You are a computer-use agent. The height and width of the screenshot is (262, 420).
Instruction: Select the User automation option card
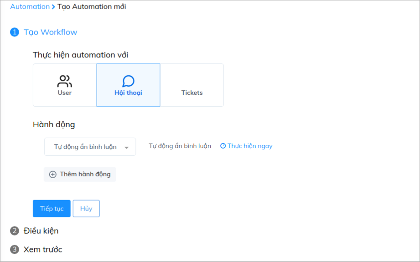pyautogui.click(x=65, y=85)
